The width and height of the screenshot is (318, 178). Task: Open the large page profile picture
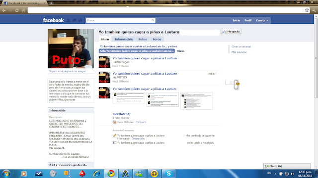(71, 48)
